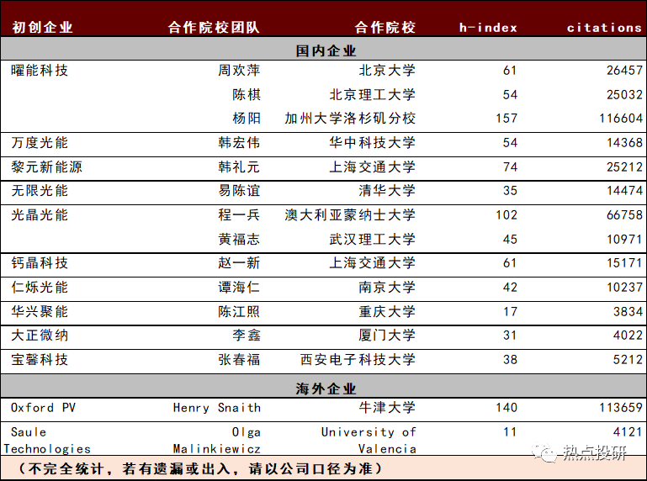Select the company cell 光晶光能

click(40, 214)
